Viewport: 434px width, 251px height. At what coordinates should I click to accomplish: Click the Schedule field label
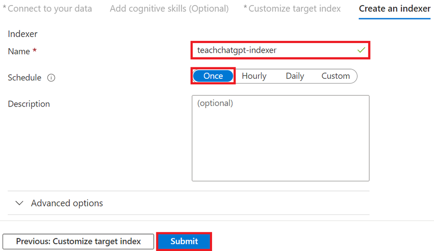(x=25, y=77)
